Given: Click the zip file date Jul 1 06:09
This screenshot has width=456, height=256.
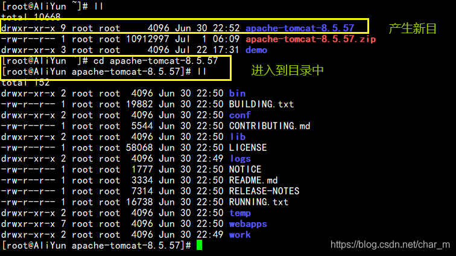Looking at the screenshot, I should pyautogui.click(x=207, y=39).
